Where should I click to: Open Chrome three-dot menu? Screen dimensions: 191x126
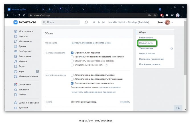tap(183, 15)
